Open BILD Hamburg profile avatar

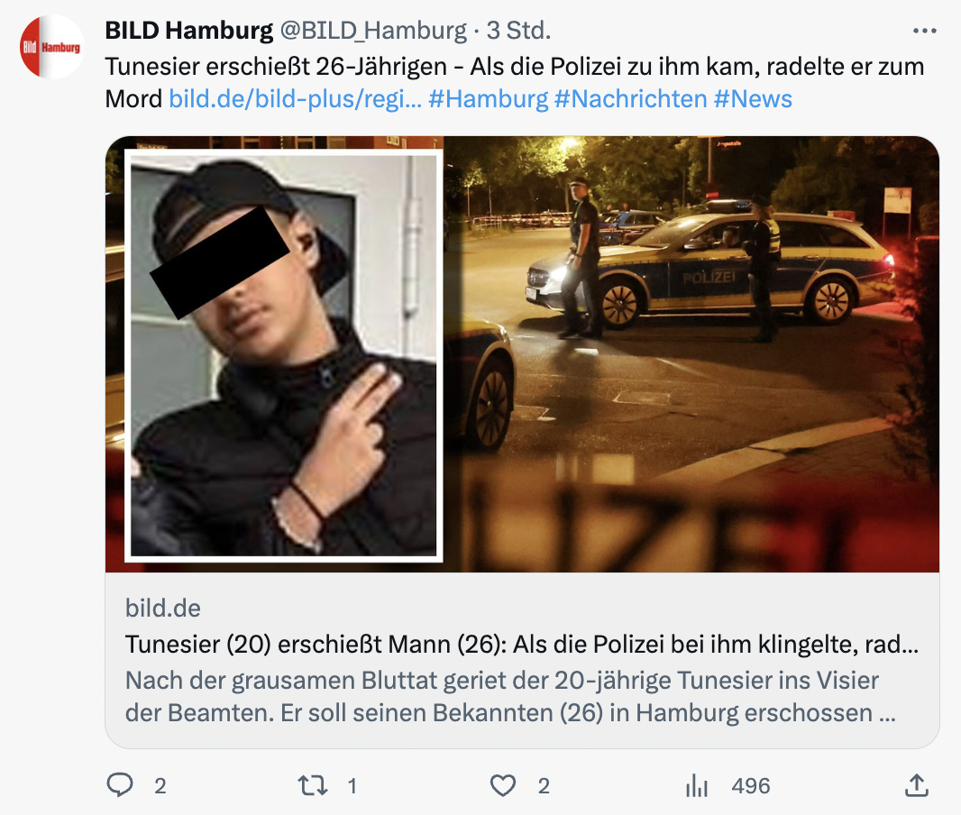click(x=52, y=47)
